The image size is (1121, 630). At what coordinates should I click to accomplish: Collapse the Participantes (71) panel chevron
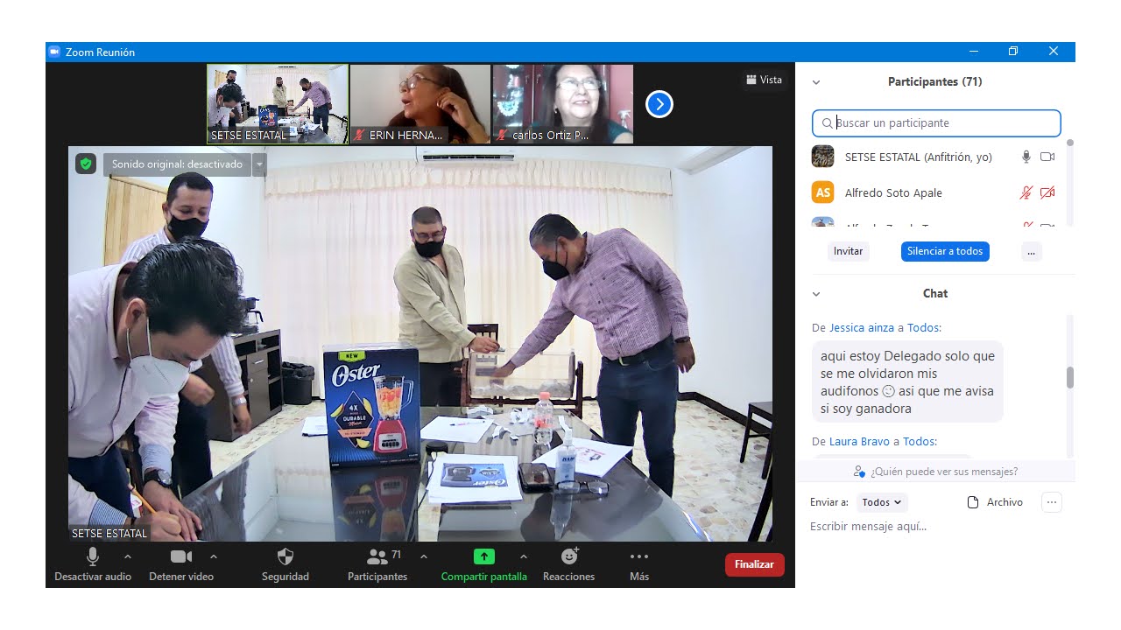pyautogui.click(x=816, y=82)
